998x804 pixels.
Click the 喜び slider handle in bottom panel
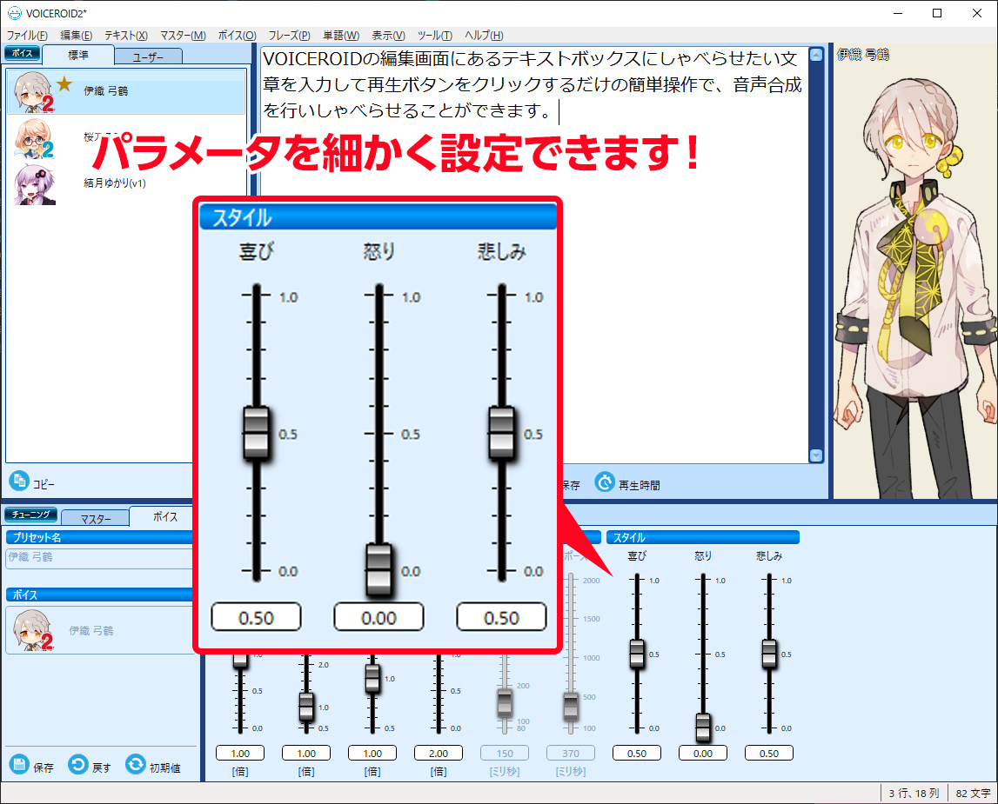(x=637, y=654)
